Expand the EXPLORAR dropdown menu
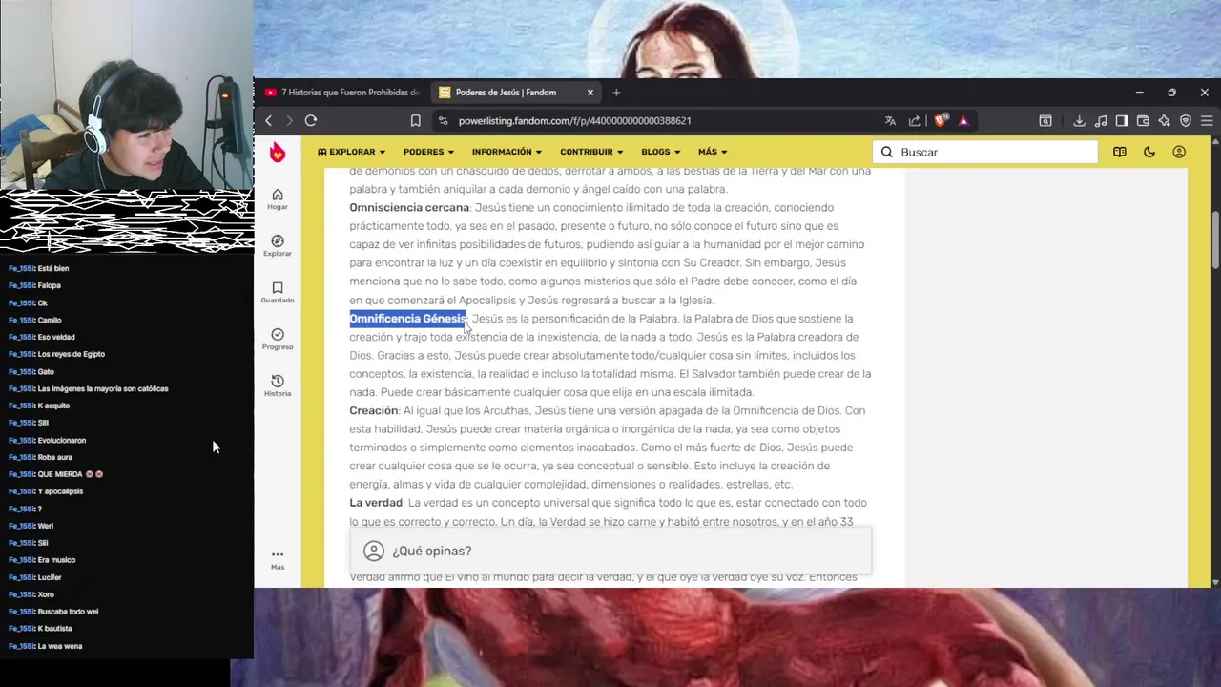The image size is (1221, 687). (x=351, y=152)
